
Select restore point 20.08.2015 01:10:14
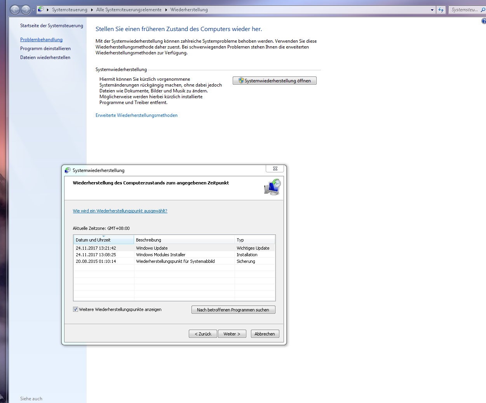[174, 261]
